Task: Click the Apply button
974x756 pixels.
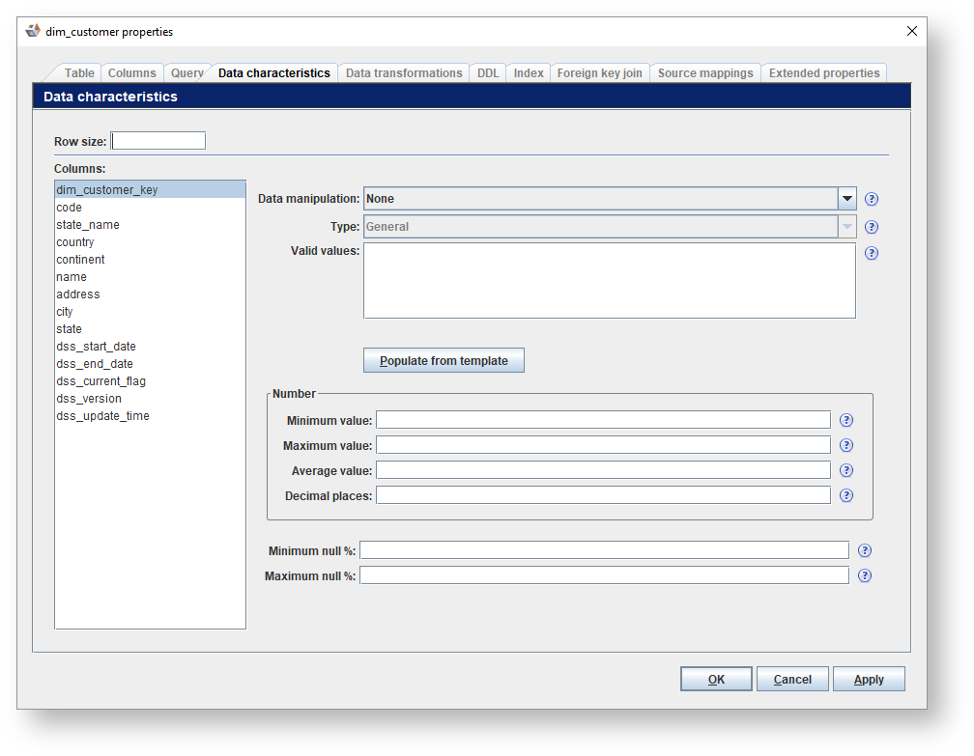Action: (x=868, y=679)
